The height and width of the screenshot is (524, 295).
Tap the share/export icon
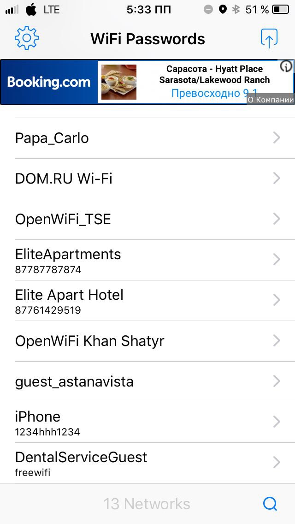[x=269, y=38]
